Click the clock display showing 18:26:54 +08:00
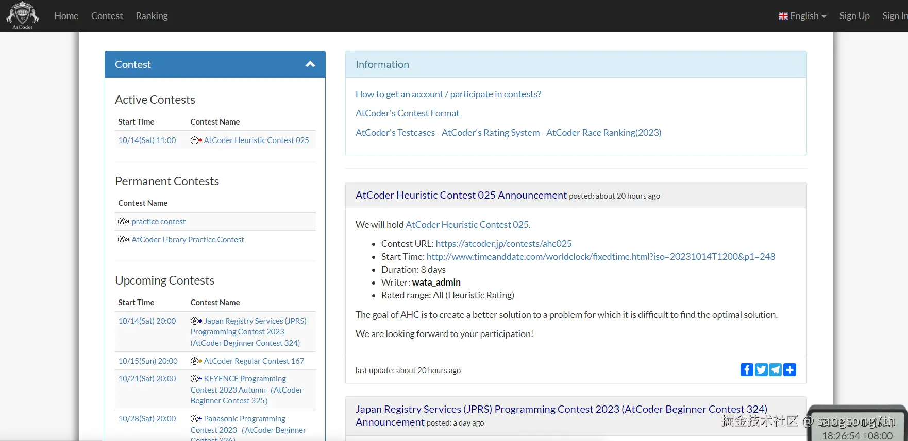 [x=857, y=435]
